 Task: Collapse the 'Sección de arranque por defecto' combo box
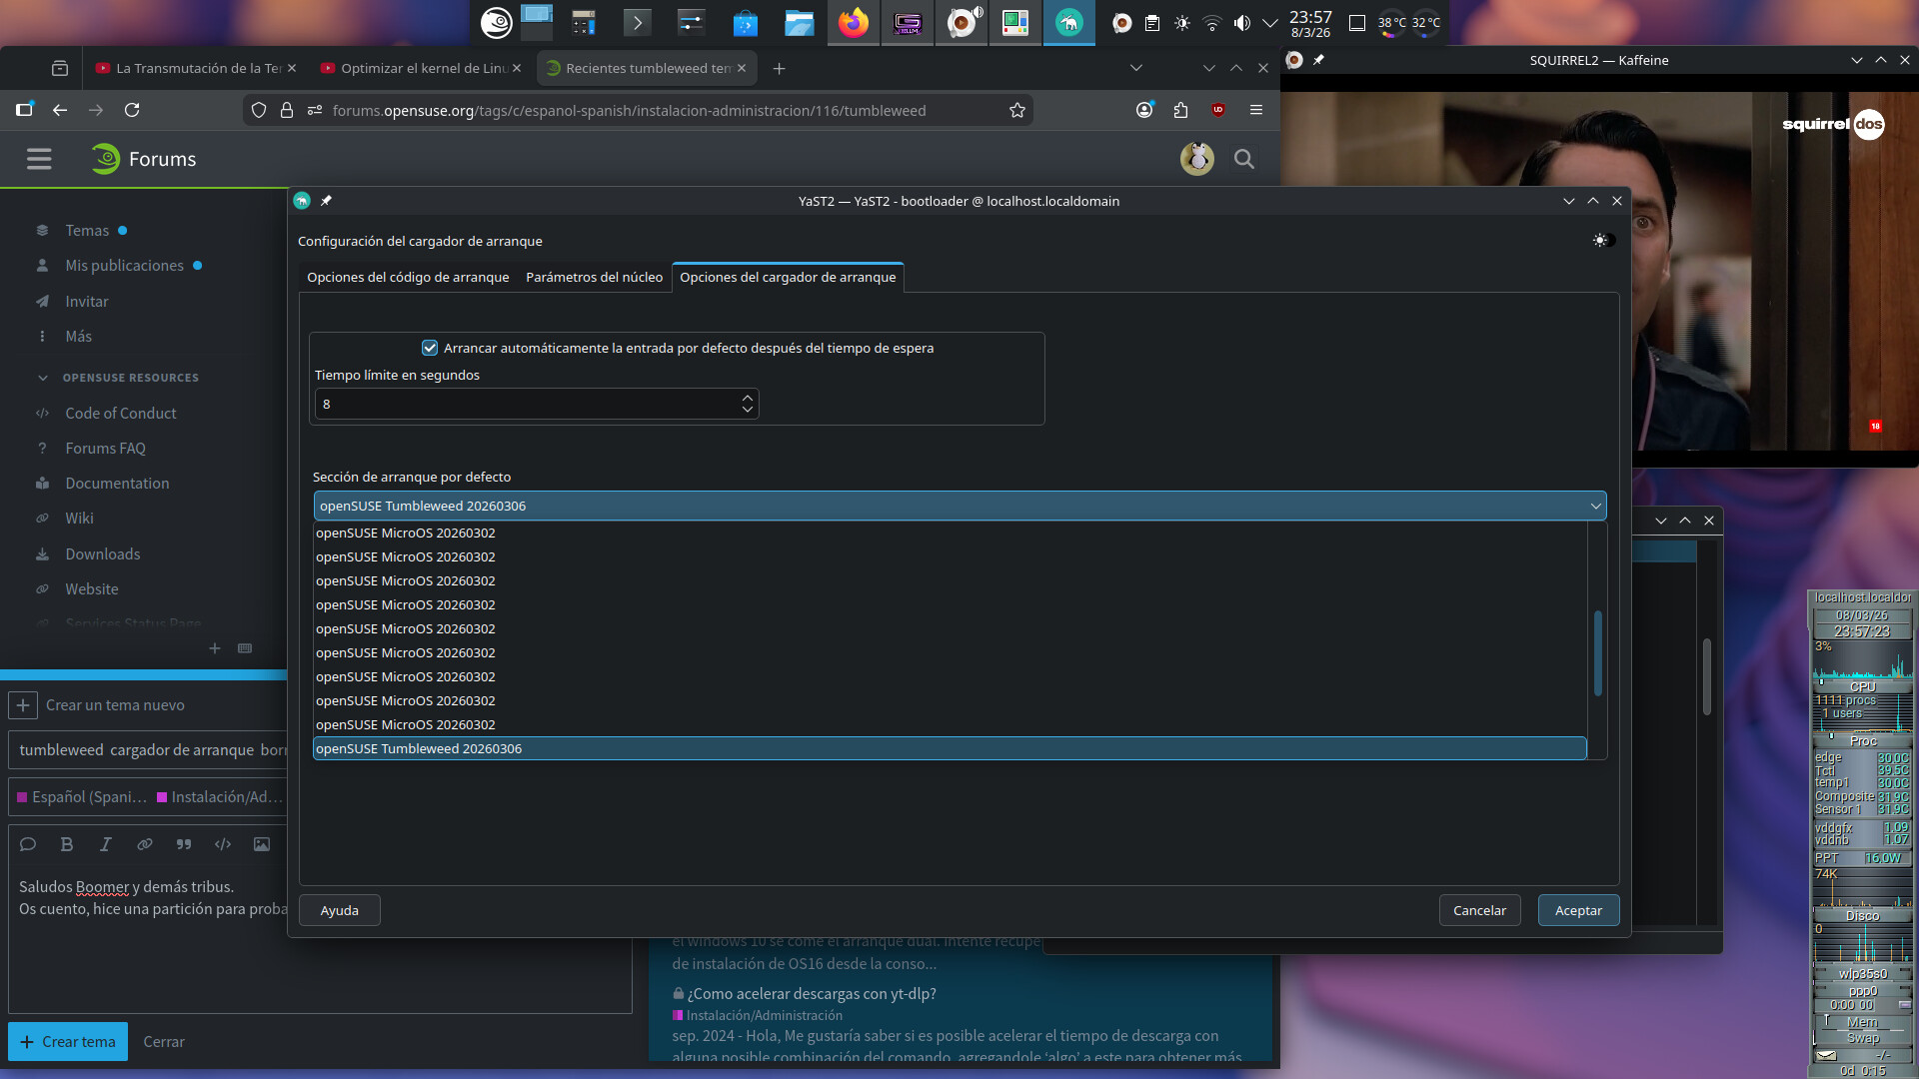pyautogui.click(x=1595, y=507)
